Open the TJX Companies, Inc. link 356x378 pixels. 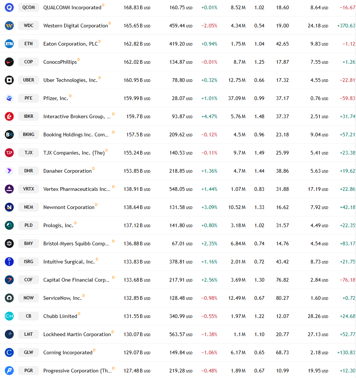[x=74, y=153]
